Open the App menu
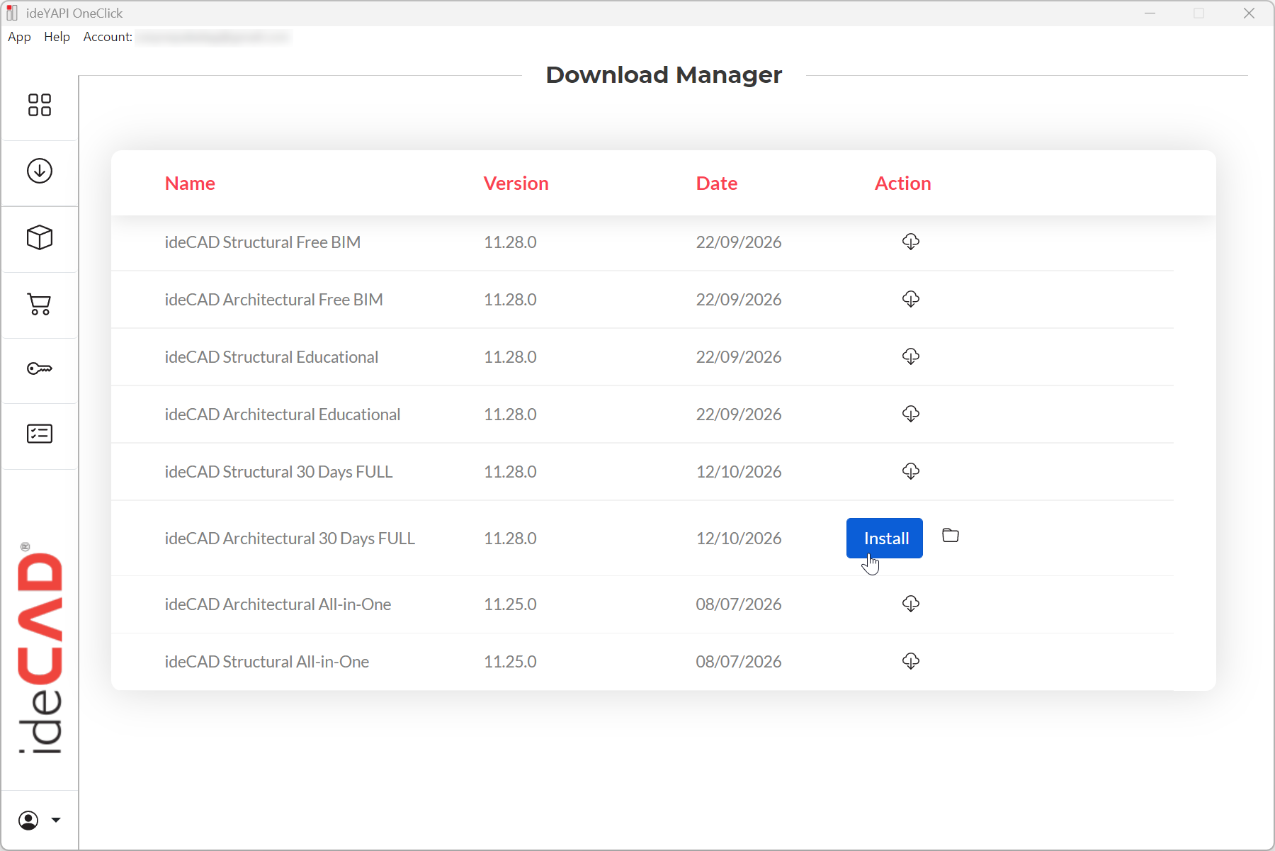Screen dimensions: 1275x851 pos(20,37)
